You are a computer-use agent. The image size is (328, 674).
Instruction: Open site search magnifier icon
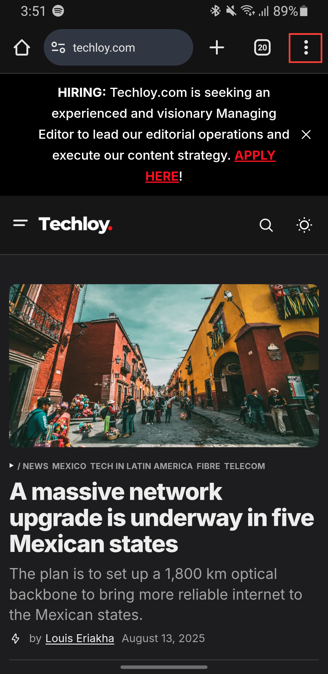[266, 225]
